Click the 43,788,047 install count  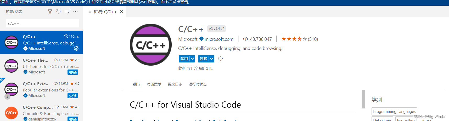(x=261, y=39)
